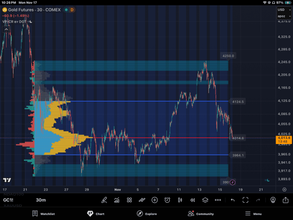Tap the red point of control line
Viewport: 293px width, 220px height.
(x=161, y=138)
